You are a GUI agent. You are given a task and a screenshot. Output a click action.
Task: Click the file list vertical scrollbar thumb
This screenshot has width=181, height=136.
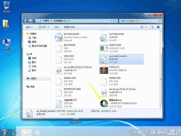click(161, 79)
